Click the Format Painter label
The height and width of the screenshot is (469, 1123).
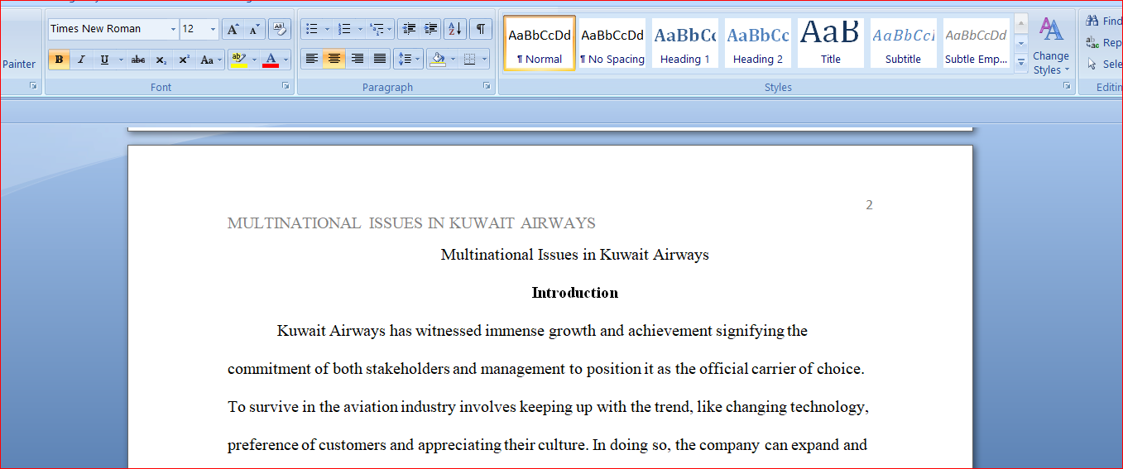[19, 65]
